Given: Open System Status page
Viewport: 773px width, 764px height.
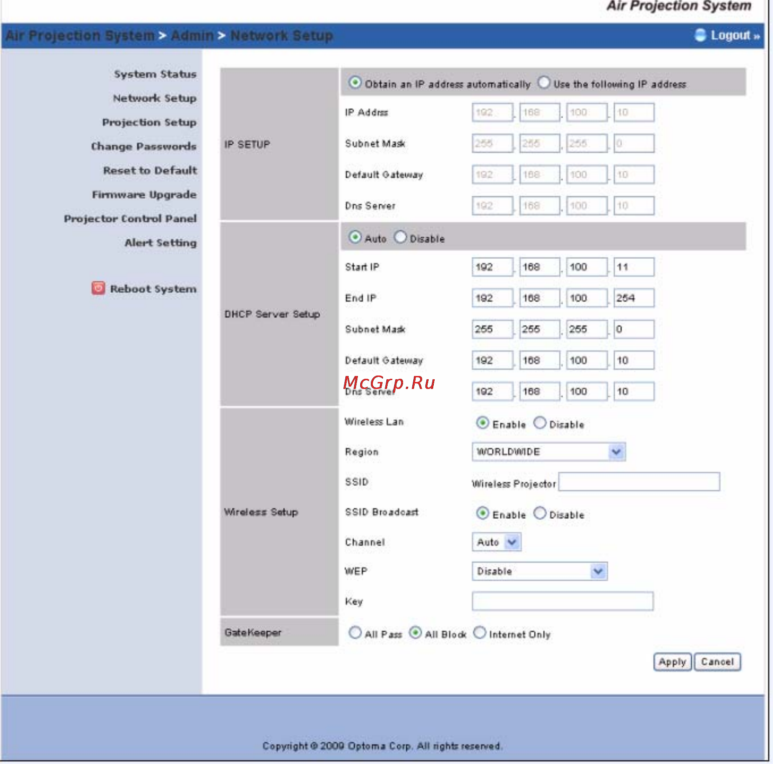Looking at the screenshot, I should [x=155, y=74].
